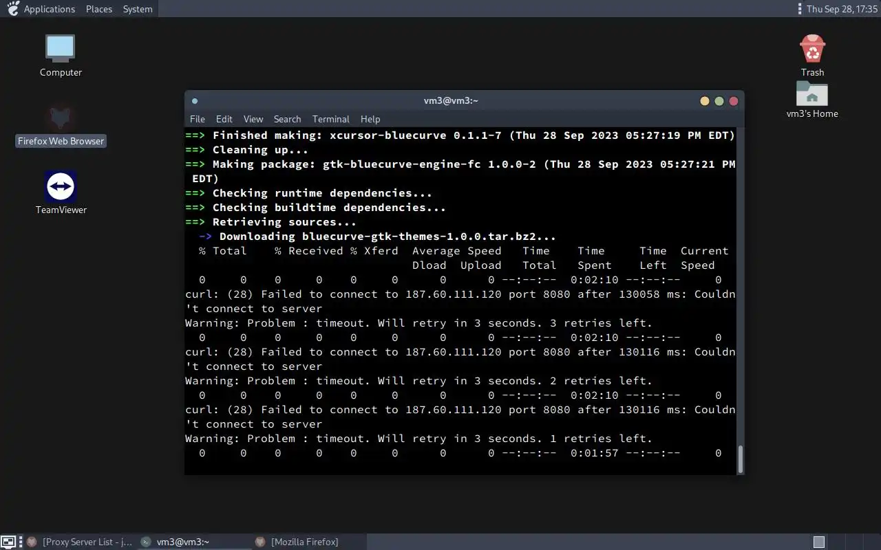Click the GNOME foot logo icon
Screen dimensions: 881x550
point(12,9)
